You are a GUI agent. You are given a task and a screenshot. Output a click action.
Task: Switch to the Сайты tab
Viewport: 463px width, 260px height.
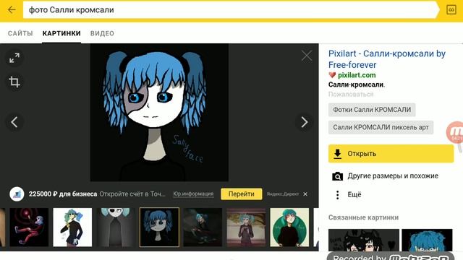coord(20,33)
